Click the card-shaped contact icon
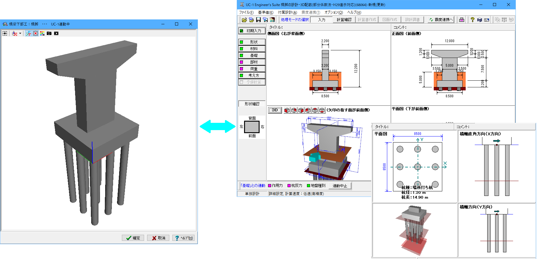Image resolution: width=538 pixels, height=259 pixels. tap(487, 20)
